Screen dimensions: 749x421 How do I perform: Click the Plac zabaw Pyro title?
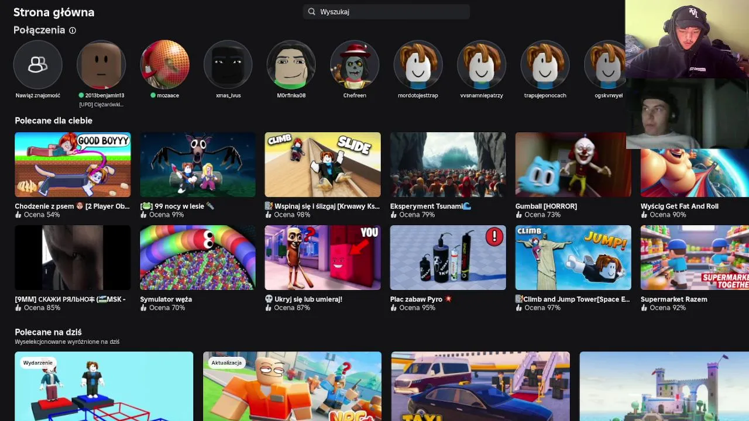pos(422,299)
